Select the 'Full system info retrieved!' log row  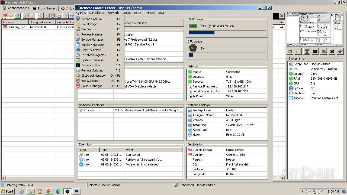(x=130, y=164)
